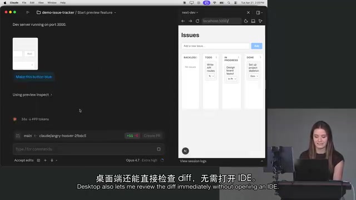
Task: Click the Issues heading in preview
Action: tap(190, 35)
